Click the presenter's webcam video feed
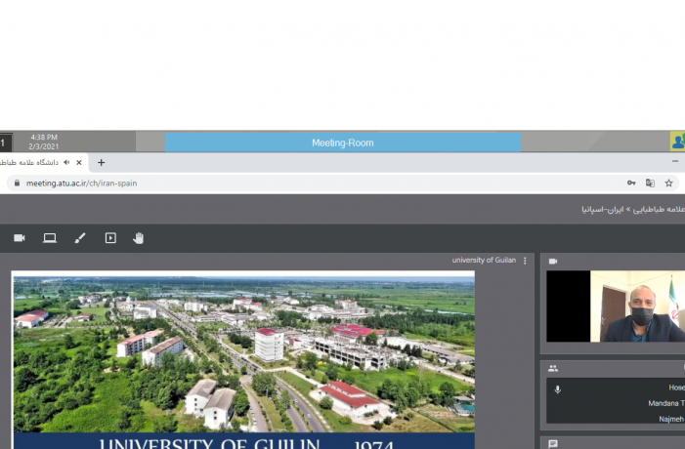Viewport: 685px width, 449px height. 616,306
